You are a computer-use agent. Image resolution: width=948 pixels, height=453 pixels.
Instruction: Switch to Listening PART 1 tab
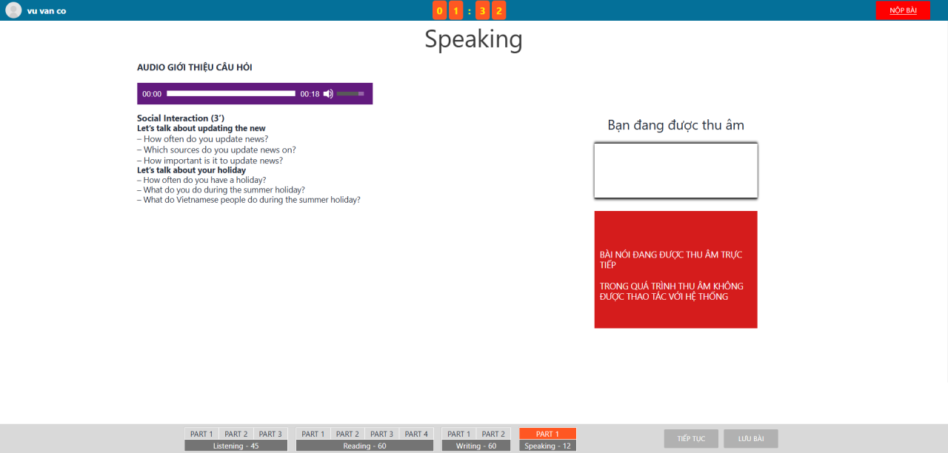click(x=201, y=434)
